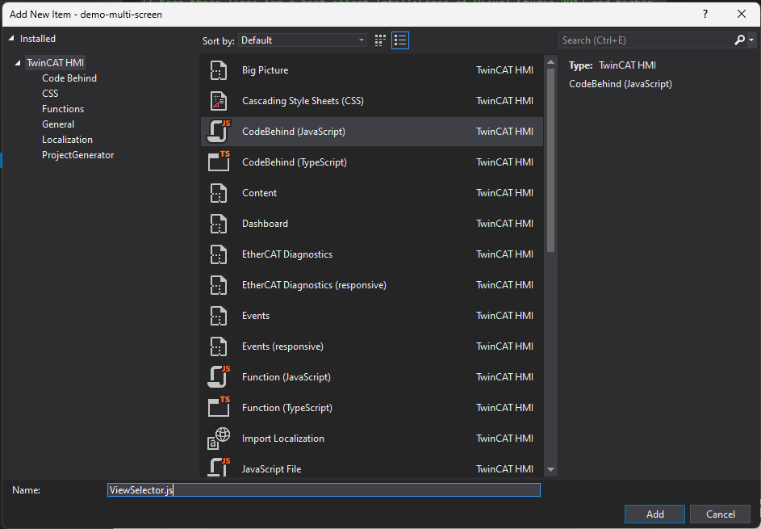Click the Cascading Style Sheets file icon

(219, 101)
